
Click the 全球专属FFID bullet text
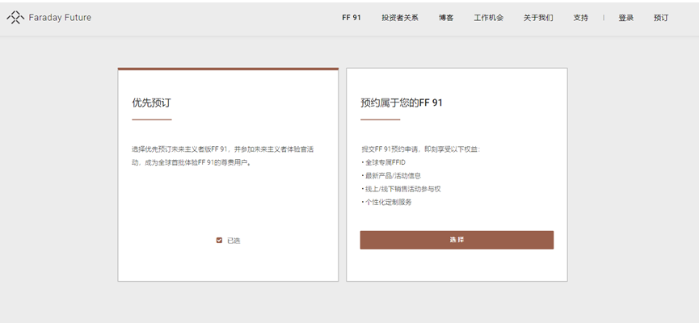pyautogui.click(x=384, y=162)
